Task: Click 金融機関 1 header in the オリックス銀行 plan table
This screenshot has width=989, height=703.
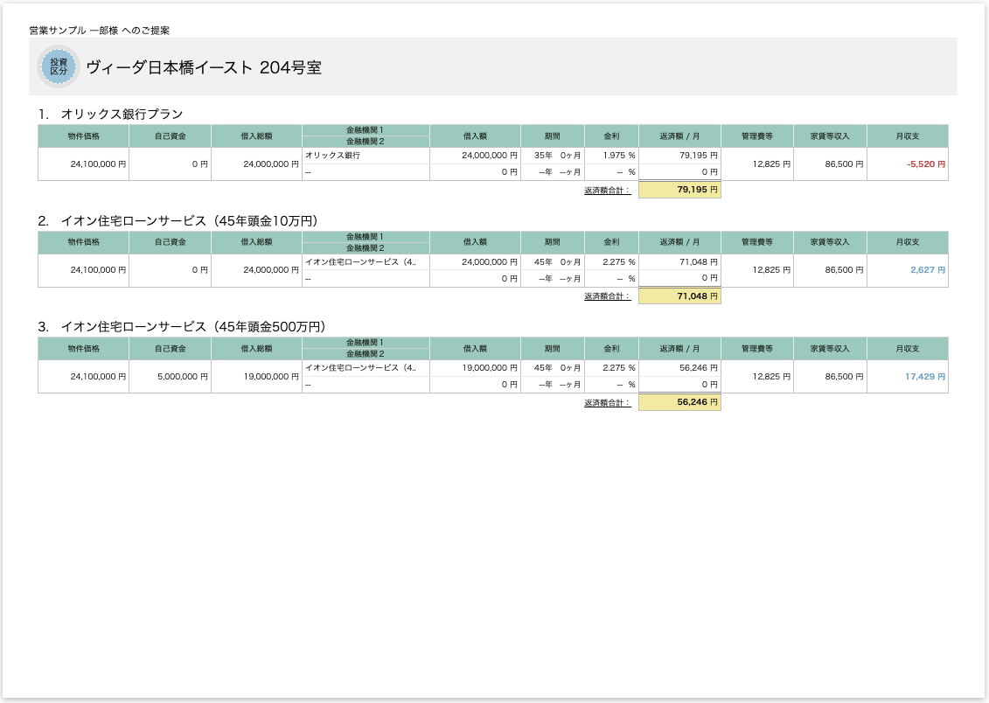Action: (x=366, y=130)
